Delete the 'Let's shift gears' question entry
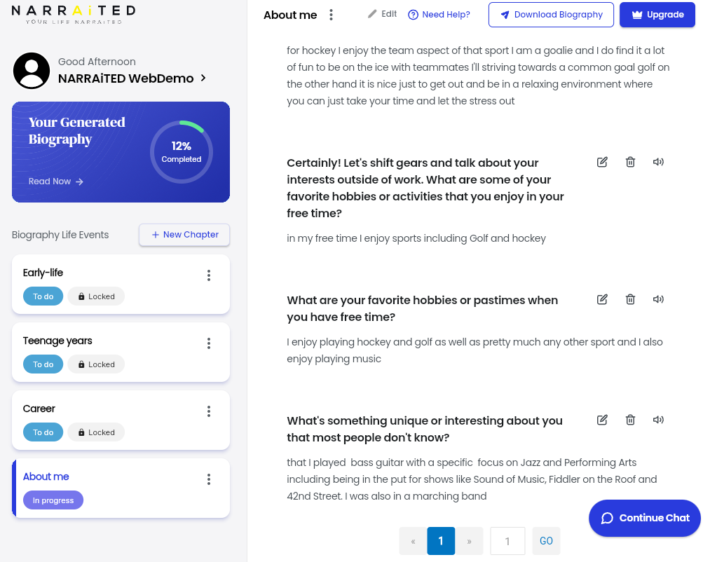Viewport: 710px width, 562px height. click(630, 162)
